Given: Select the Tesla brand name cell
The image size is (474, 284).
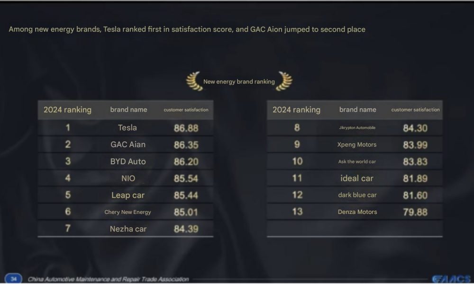Looking at the screenshot, I should tap(127, 128).
